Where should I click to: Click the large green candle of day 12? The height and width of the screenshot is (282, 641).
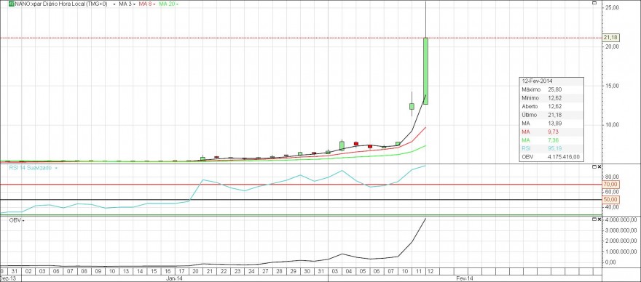(425, 70)
